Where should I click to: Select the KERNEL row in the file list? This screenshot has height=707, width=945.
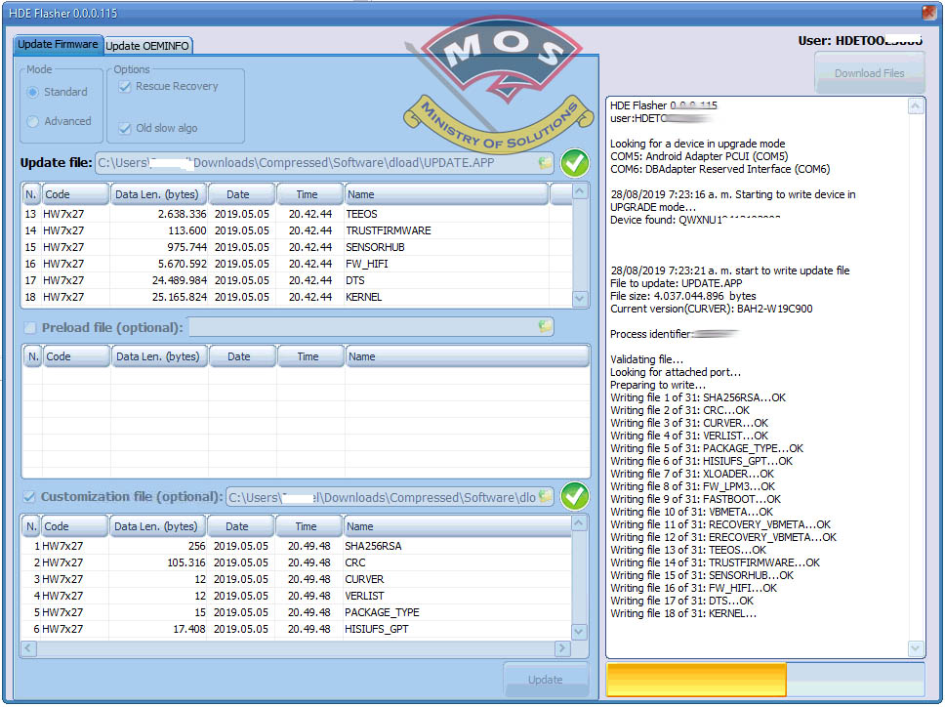[293, 297]
